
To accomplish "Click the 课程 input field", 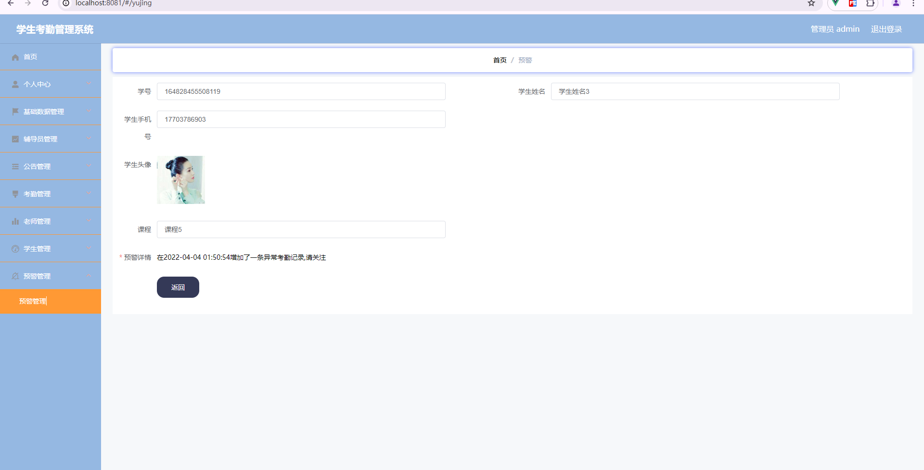I will point(301,229).
